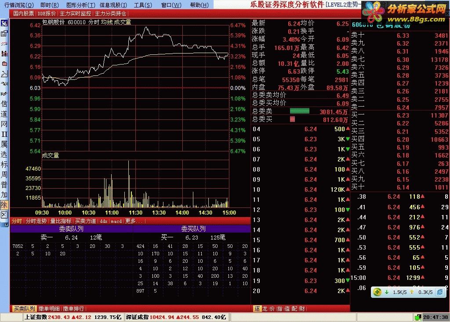This screenshot has width=450, height=322.
Task: Click the 财 tab under trade list
Action: click(x=302, y=308)
